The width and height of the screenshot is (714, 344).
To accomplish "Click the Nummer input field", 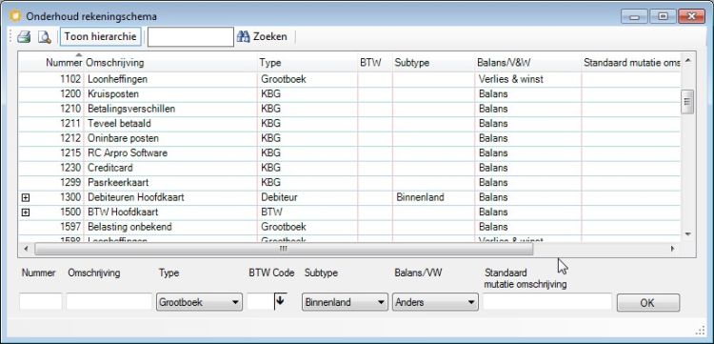I will [41, 302].
